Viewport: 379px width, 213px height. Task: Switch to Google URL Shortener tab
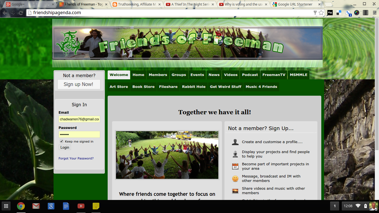(296, 4)
